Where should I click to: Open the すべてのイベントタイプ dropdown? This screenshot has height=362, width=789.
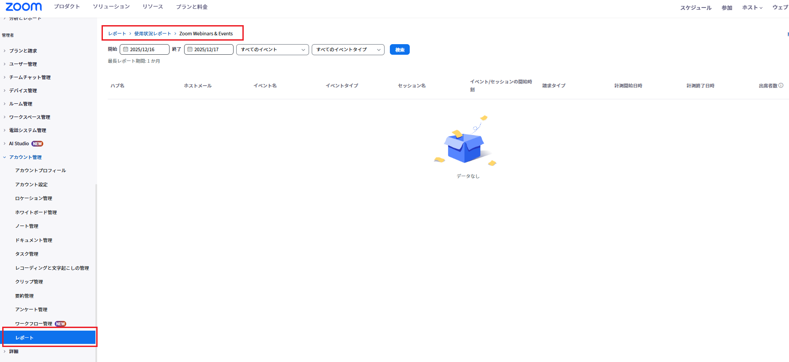347,49
